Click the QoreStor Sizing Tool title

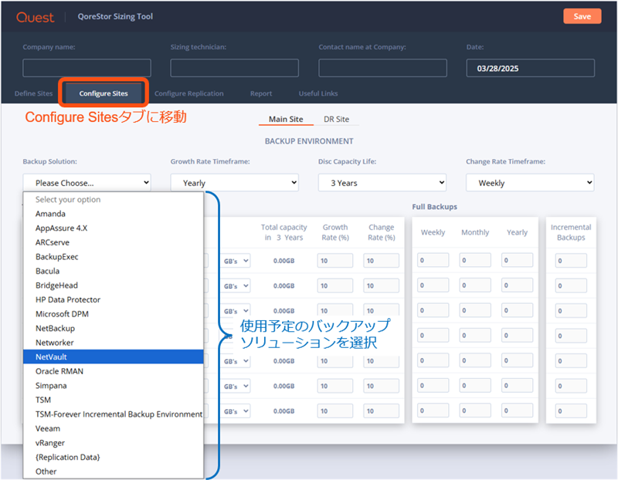(x=115, y=16)
